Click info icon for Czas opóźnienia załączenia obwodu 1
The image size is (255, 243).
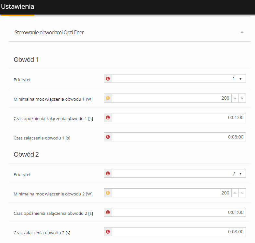[x=108, y=117]
